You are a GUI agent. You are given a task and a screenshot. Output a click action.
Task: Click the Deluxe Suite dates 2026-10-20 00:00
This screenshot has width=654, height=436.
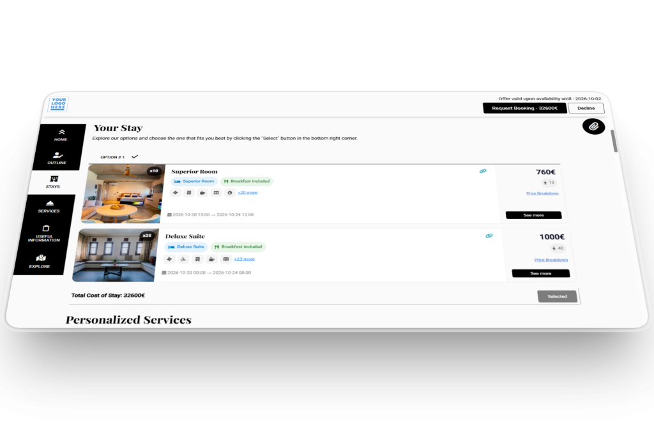[x=206, y=273]
